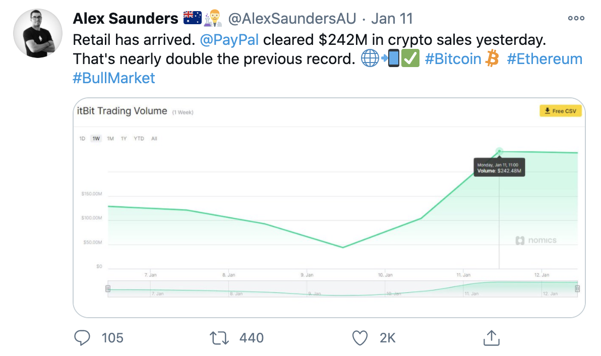Follow the #BullMarket hashtag link
Image resolution: width=601 pixels, height=356 pixels.
pos(114,78)
